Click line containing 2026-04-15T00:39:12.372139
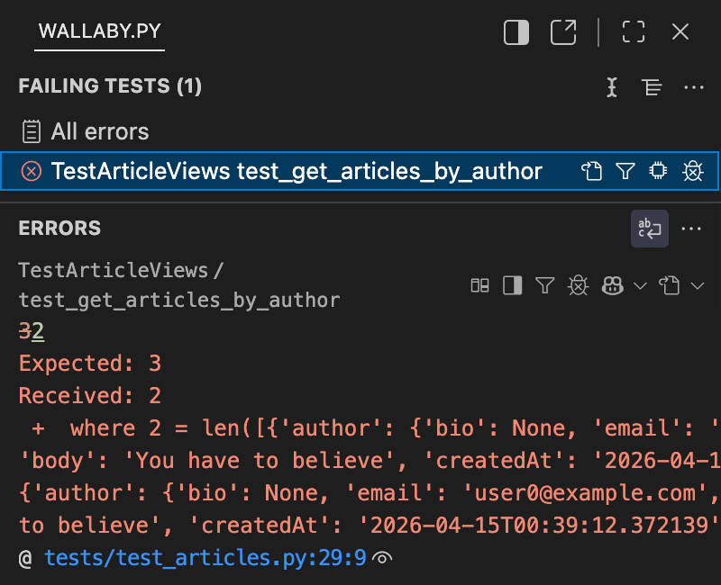 [370, 526]
